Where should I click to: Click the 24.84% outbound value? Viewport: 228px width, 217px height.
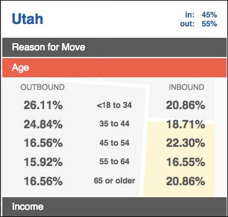[x=43, y=125]
